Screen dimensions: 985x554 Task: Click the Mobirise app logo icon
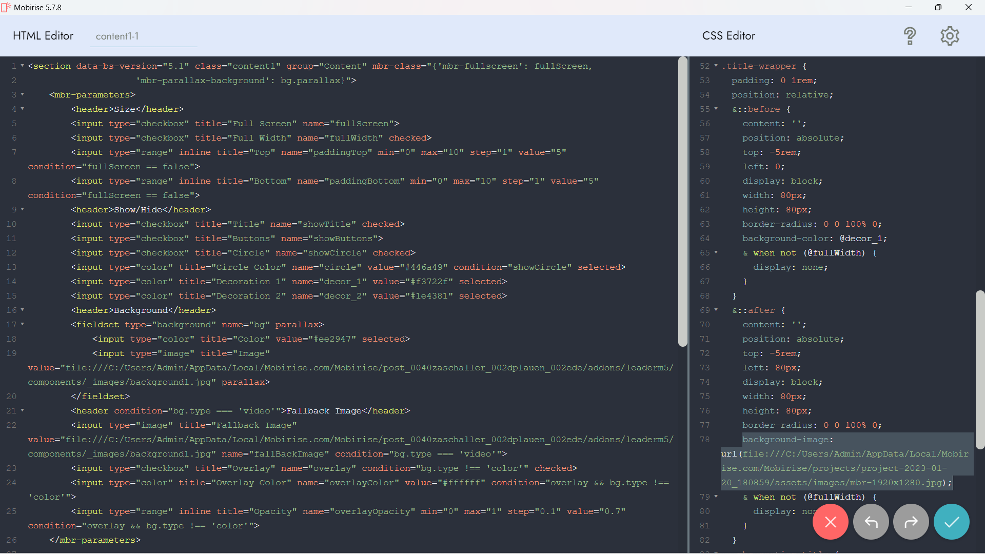(6, 7)
